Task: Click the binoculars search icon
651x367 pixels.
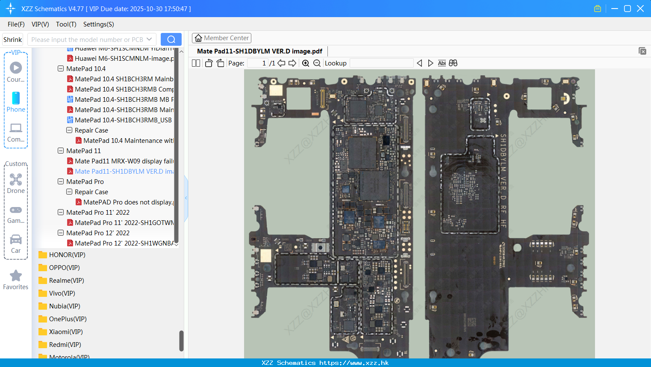Action: coord(453,63)
